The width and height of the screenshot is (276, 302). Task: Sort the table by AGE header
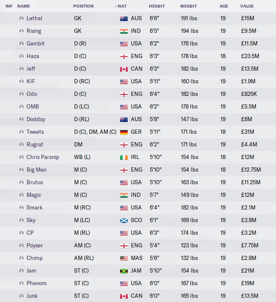(x=224, y=6)
